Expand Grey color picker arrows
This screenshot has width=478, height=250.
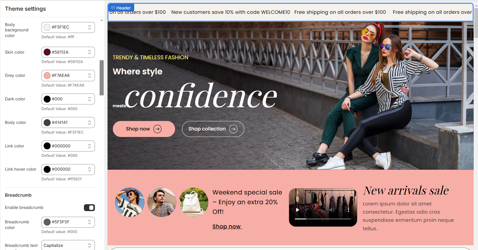pyautogui.click(x=90, y=76)
